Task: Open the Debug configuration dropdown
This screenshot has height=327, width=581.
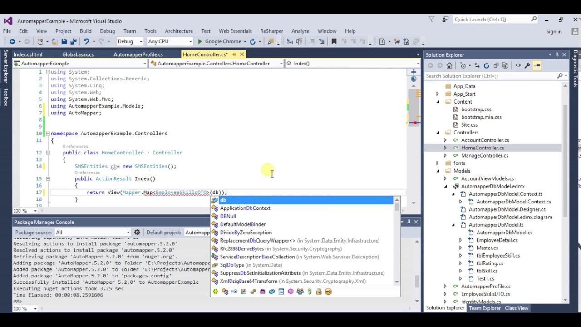Action: tap(130, 41)
